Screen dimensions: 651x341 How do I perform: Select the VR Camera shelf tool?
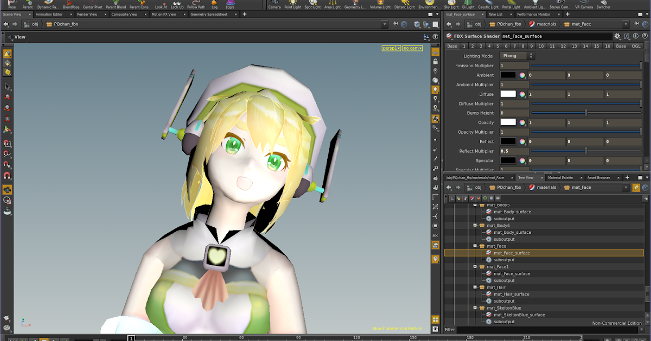[583, 4]
